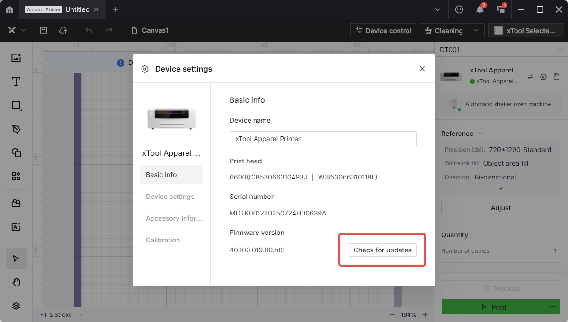Redo the last action
The image size is (568, 322).
[x=109, y=30]
